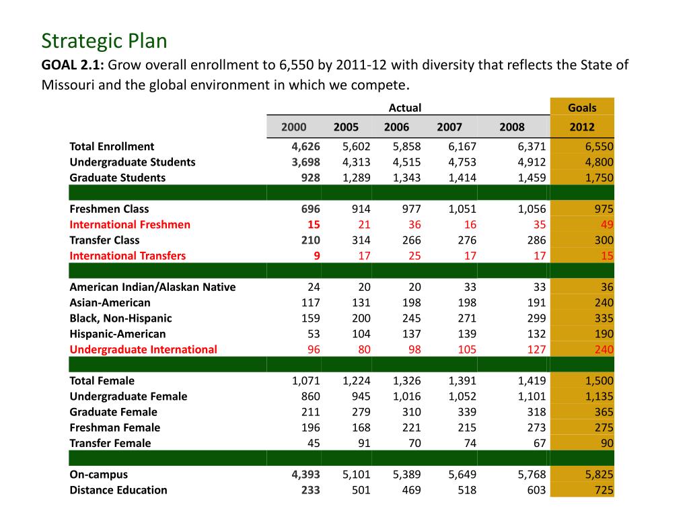Select Total Female 2006 value 1,326

coord(407,381)
